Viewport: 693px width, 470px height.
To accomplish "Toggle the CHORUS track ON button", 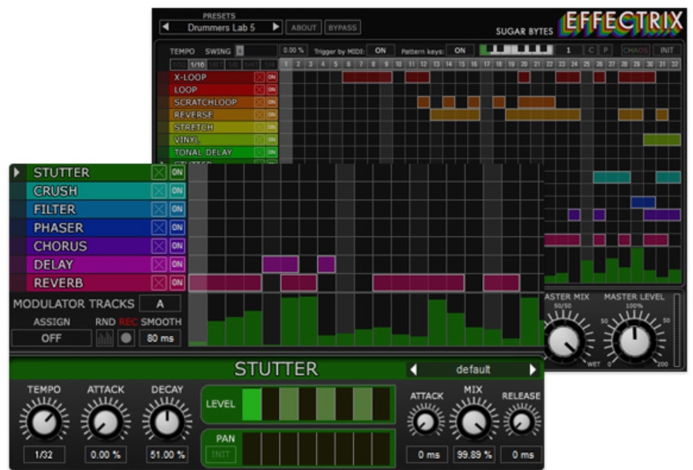I will pyautogui.click(x=178, y=246).
